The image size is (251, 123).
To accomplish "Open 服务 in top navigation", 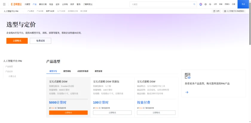I will coord(79,4).
